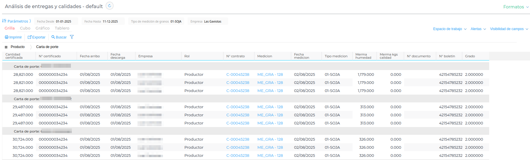Open the filter funnel icon
This screenshot has height=160, width=530.
72,37
